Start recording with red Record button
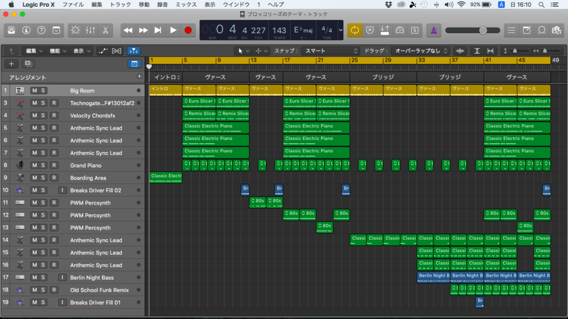The height and width of the screenshot is (319, 568). pos(188,30)
